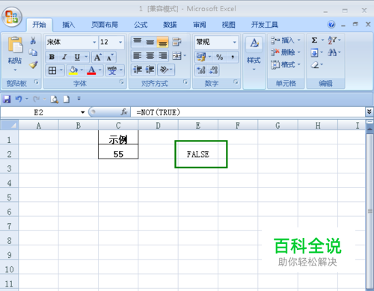
Task: Switch to the 页面布局 tab
Action: (105, 25)
